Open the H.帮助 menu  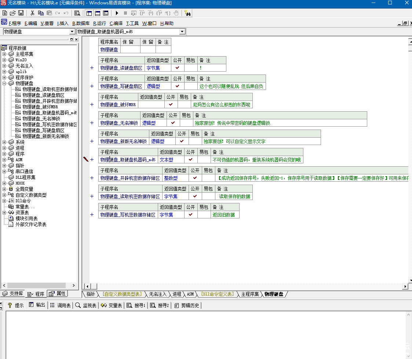click(167, 23)
